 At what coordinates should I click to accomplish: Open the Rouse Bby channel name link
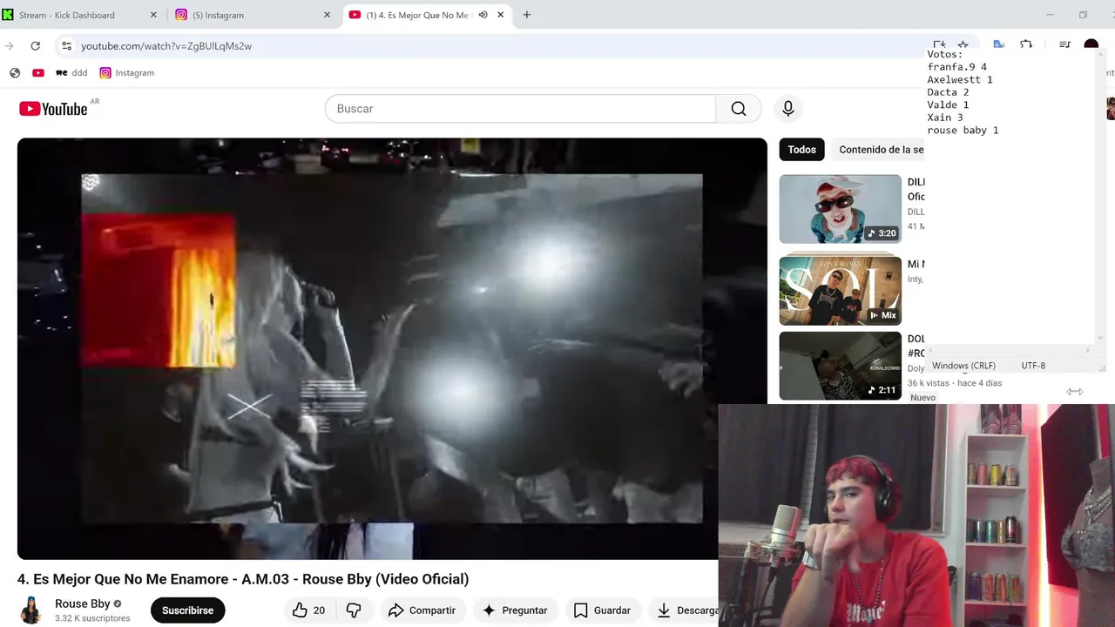click(83, 603)
